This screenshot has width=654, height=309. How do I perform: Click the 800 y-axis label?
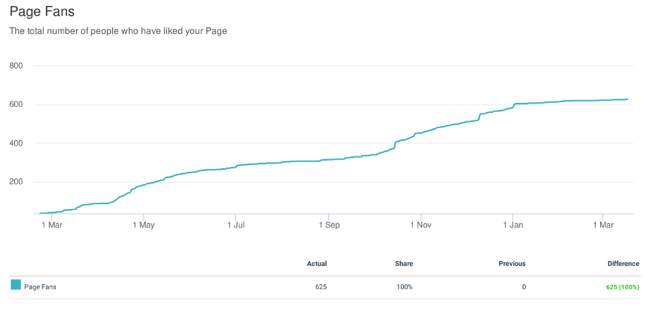click(16, 66)
